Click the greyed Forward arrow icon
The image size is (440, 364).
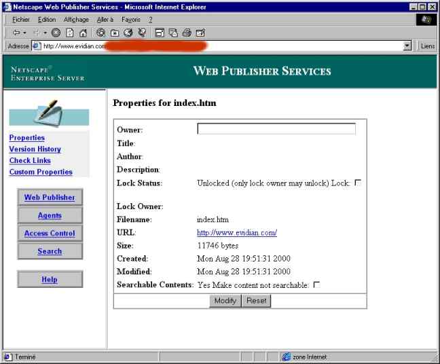(x=36, y=33)
